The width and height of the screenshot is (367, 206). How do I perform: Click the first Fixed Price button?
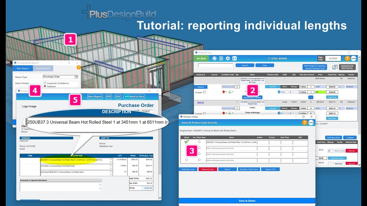(332, 97)
